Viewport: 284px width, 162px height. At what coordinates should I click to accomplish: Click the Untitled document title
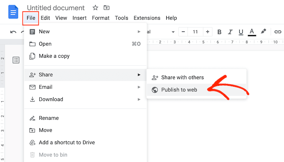point(56,8)
